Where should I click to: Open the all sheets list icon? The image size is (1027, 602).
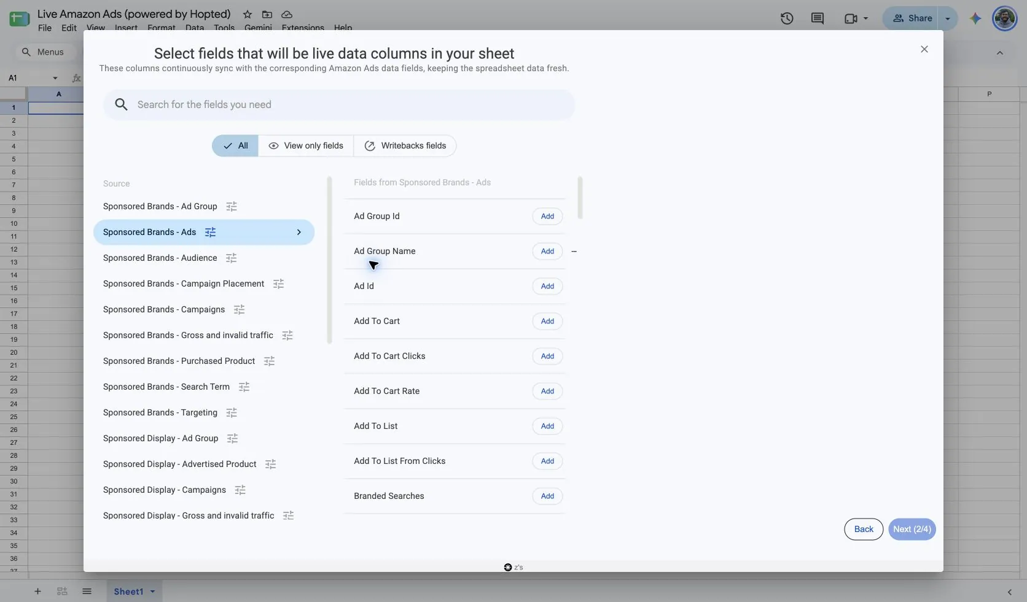87,592
